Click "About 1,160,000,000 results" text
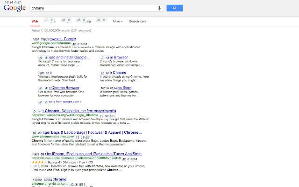Screen dimensions: 299x187 (61, 30)
